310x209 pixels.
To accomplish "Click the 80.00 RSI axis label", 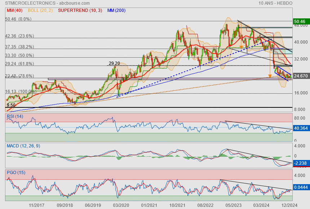I will 300,118.
